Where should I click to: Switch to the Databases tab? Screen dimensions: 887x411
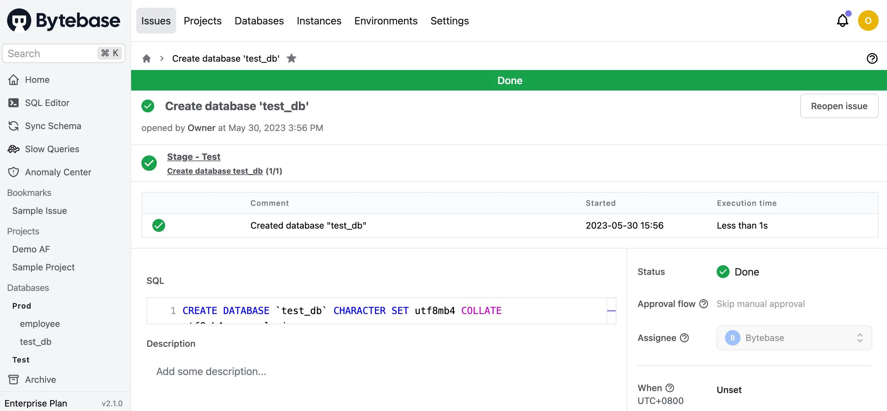(x=259, y=21)
